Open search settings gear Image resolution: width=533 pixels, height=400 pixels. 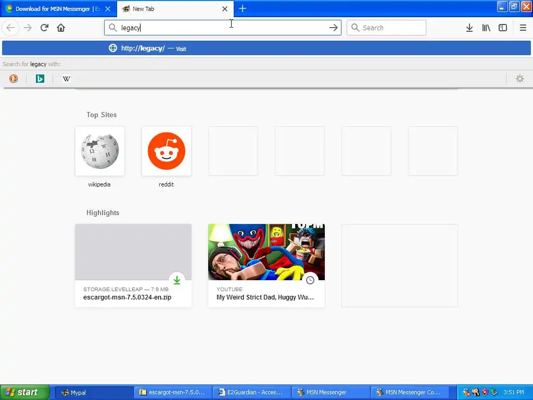pos(520,79)
